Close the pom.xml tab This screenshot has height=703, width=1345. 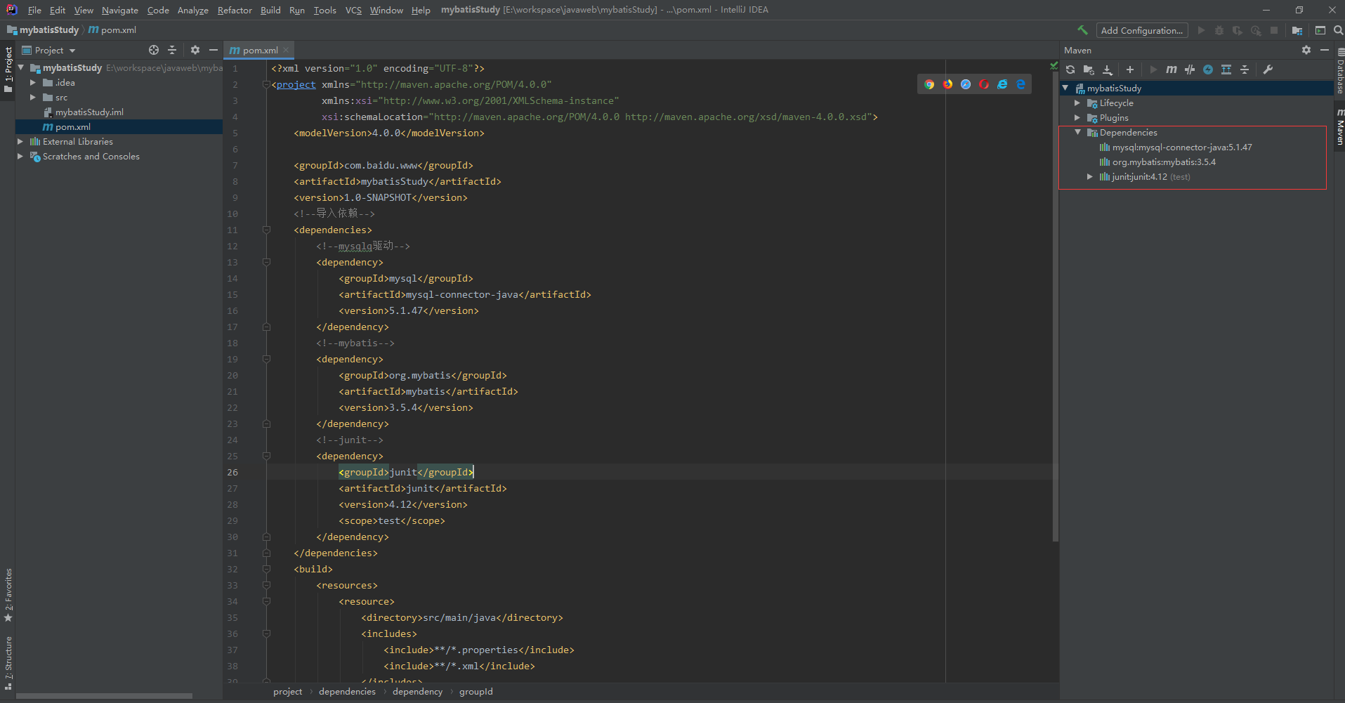pyautogui.click(x=286, y=51)
